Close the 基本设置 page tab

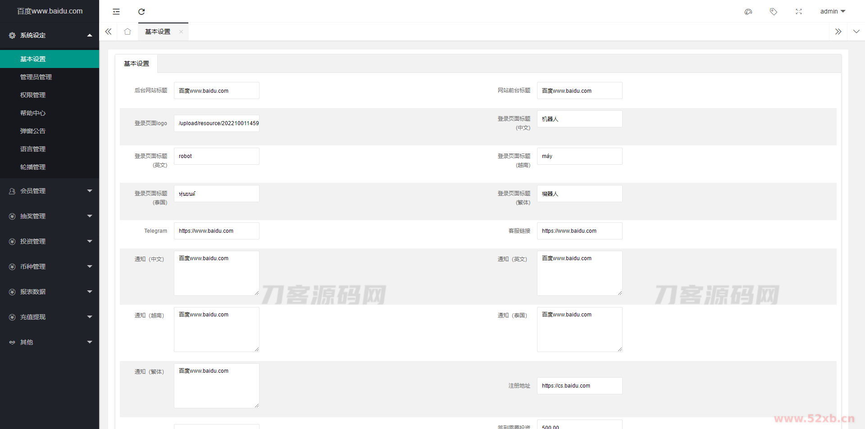pos(181,32)
